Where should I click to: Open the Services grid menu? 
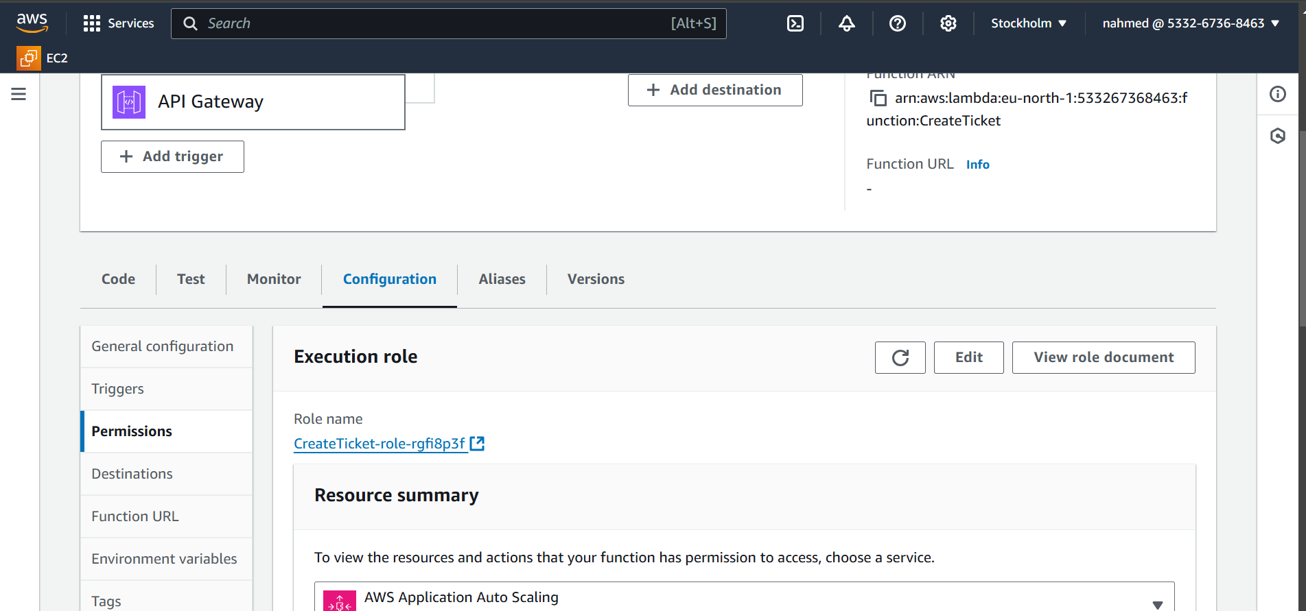(x=91, y=23)
